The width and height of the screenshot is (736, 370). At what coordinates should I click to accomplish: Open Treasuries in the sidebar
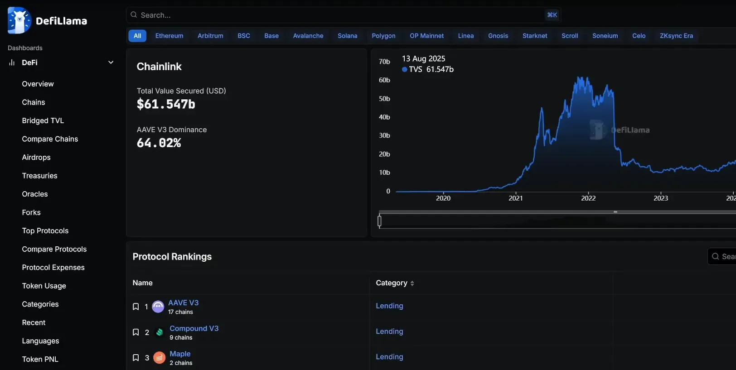pyautogui.click(x=40, y=176)
